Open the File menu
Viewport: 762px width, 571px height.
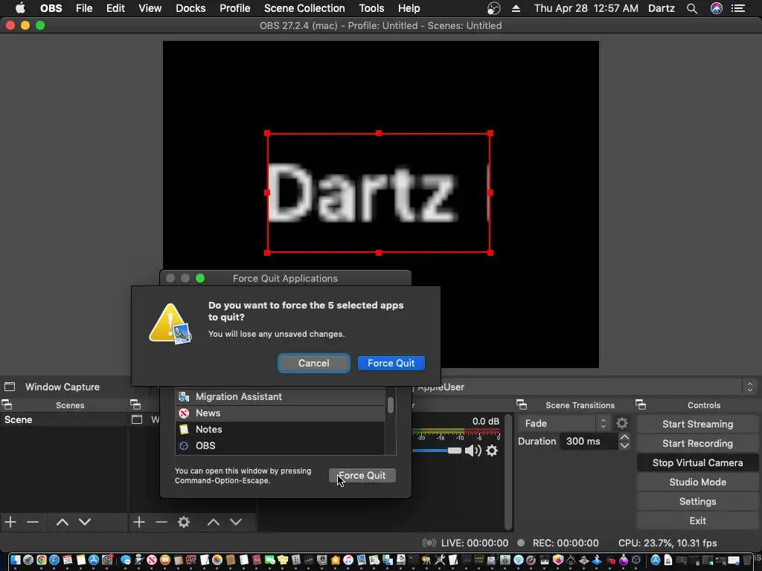click(84, 8)
